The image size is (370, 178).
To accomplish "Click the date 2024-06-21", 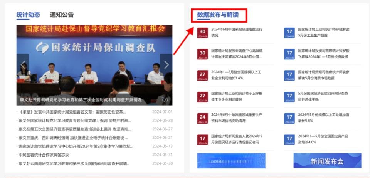I will pyautogui.click(x=162, y=138).
